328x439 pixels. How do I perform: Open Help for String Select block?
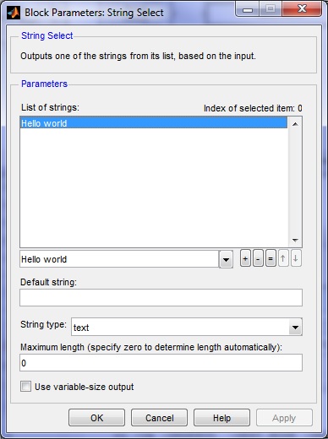point(221,418)
